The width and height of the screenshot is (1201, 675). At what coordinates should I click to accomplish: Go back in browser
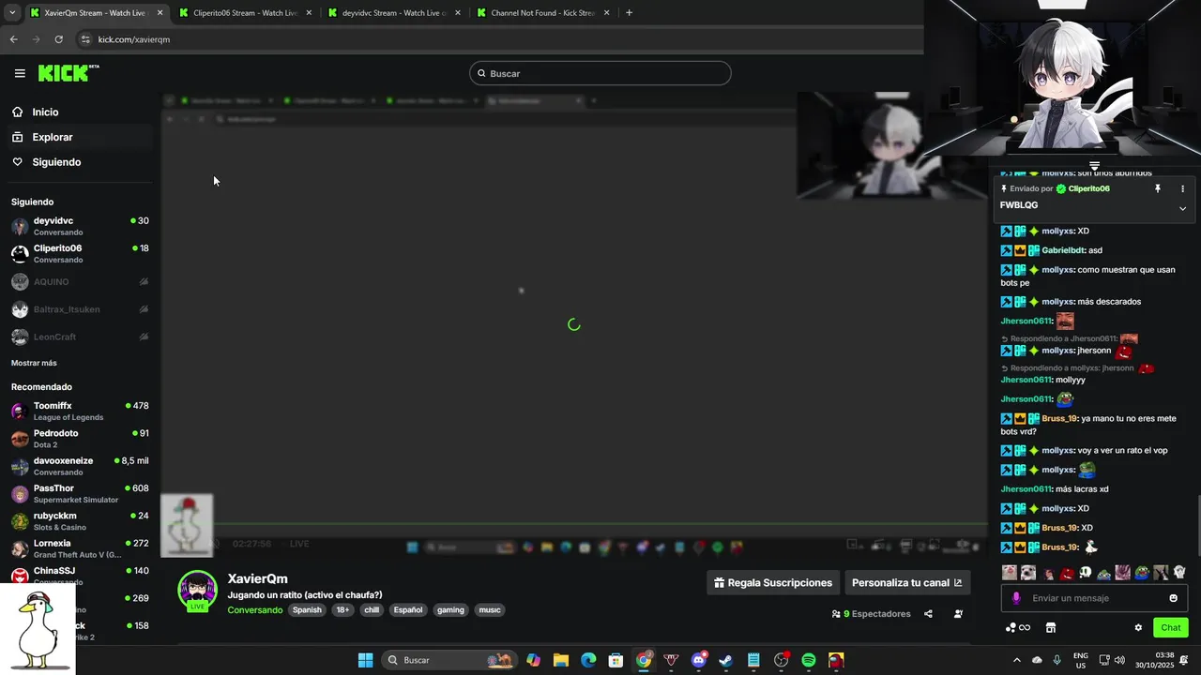[x=13, y=39]
